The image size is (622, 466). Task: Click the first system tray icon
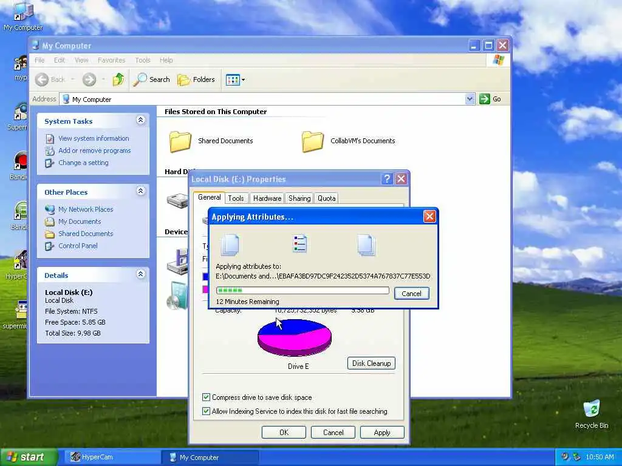[x=565, y=457]
